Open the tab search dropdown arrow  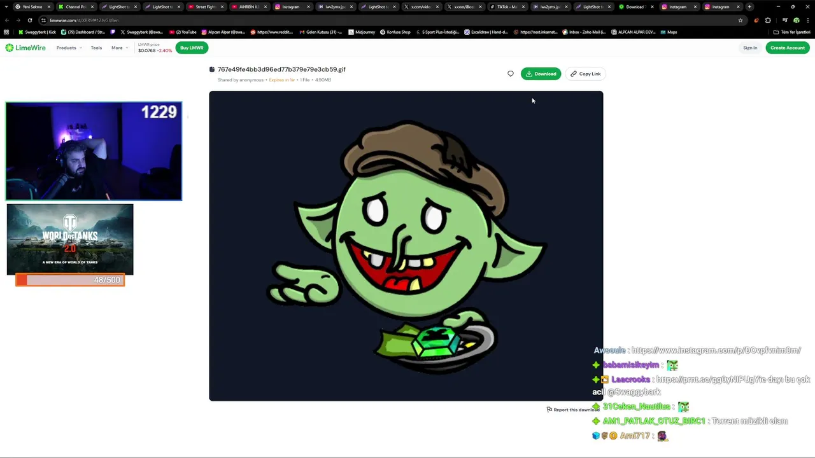6,7
